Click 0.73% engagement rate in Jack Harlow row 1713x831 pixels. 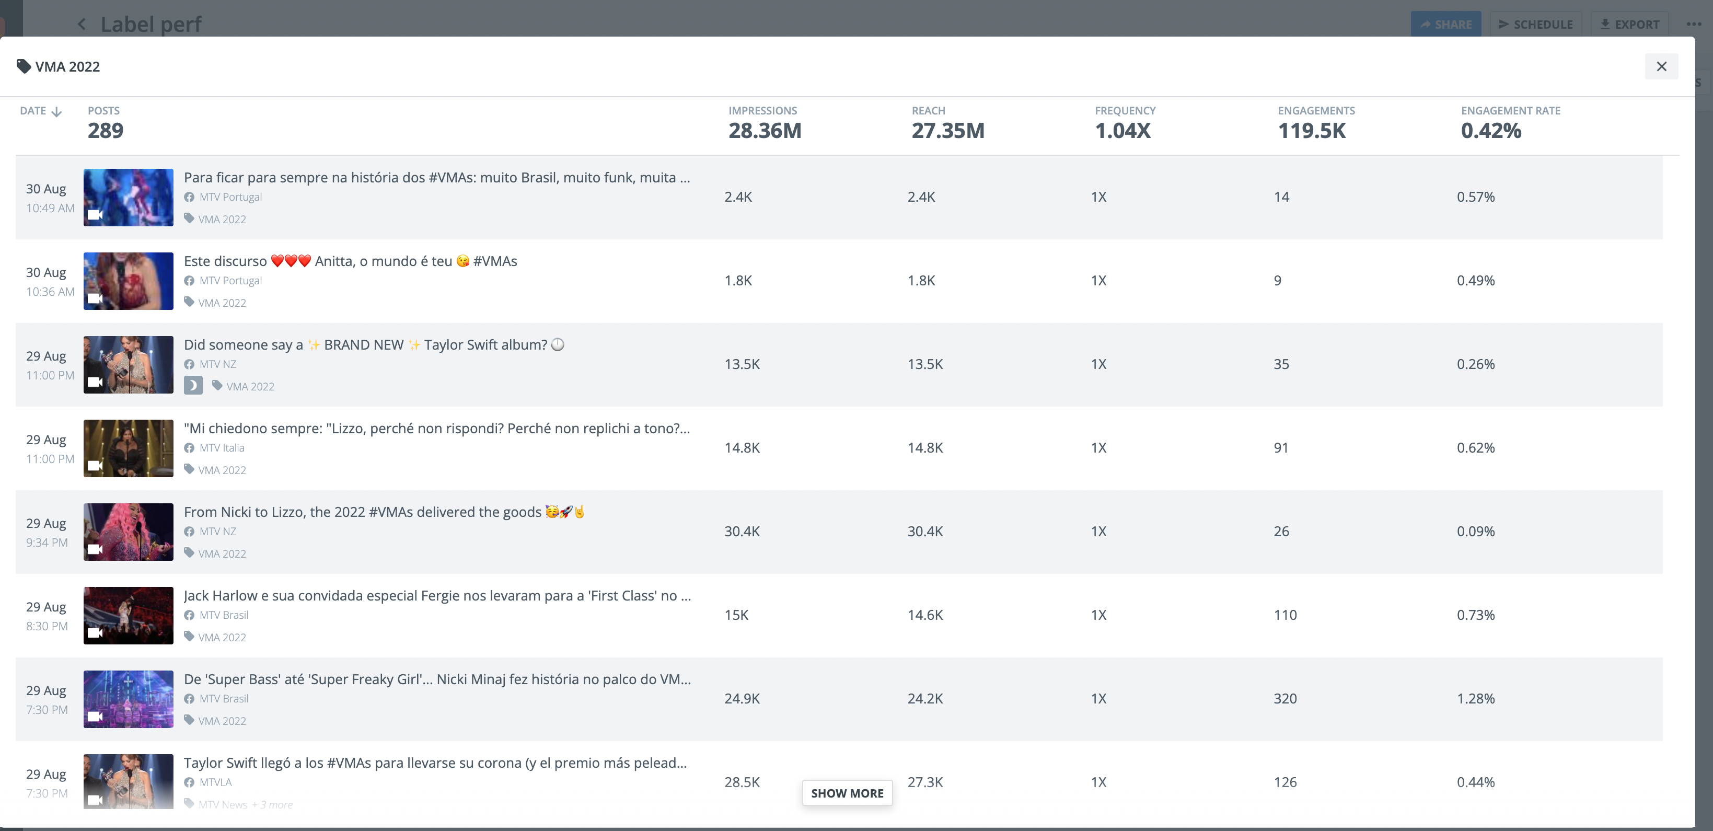[1476, 616]
